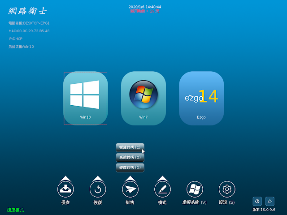
Task: Select the Win7 system tile
Action: pyautogui.click(x=143, y=98)
